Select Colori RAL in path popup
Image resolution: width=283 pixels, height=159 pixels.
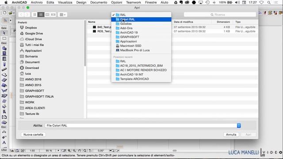coord(141,19)
